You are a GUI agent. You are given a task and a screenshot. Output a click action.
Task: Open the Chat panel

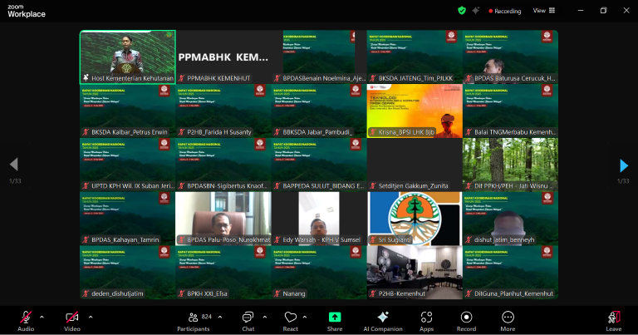tap(248, 318)
